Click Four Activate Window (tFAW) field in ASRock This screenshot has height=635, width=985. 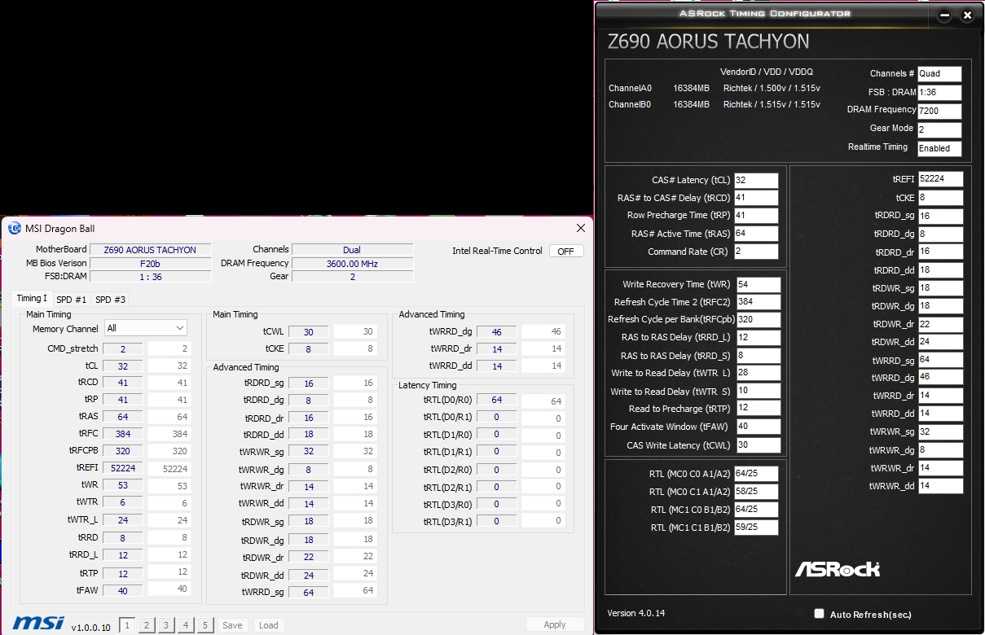tap(759, 427)
